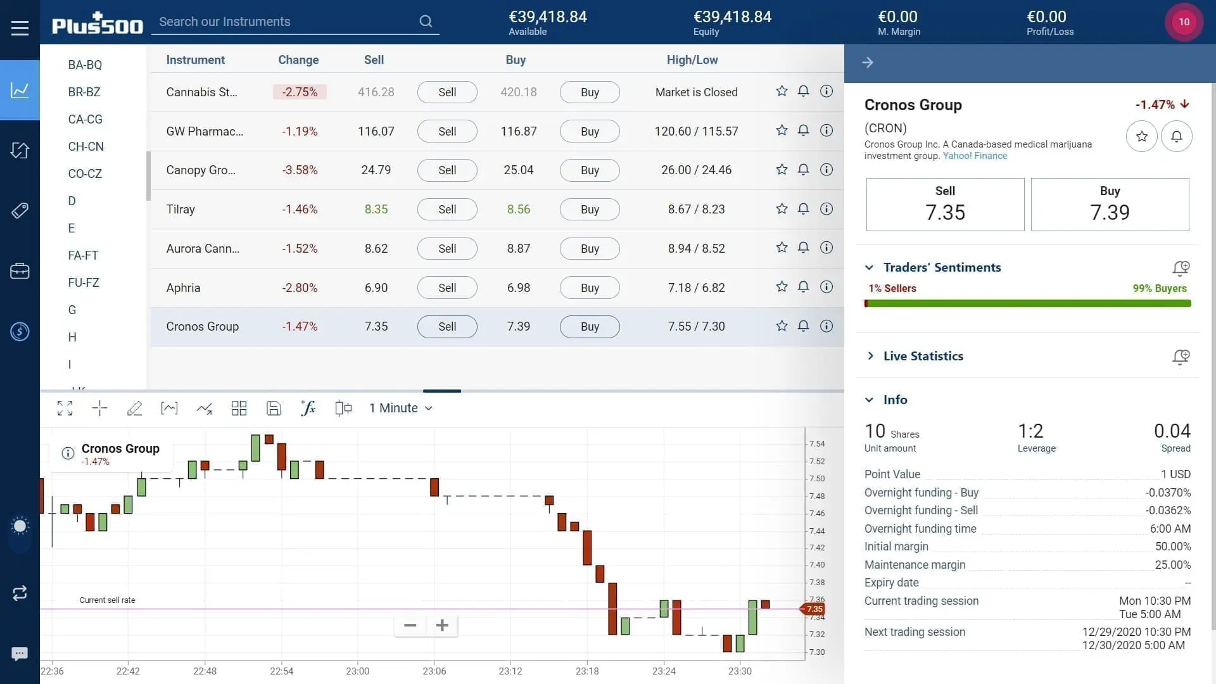Click the large Sell 7.35 box
This screenshot has width=1216, height=684.
(x=945, y=205)
